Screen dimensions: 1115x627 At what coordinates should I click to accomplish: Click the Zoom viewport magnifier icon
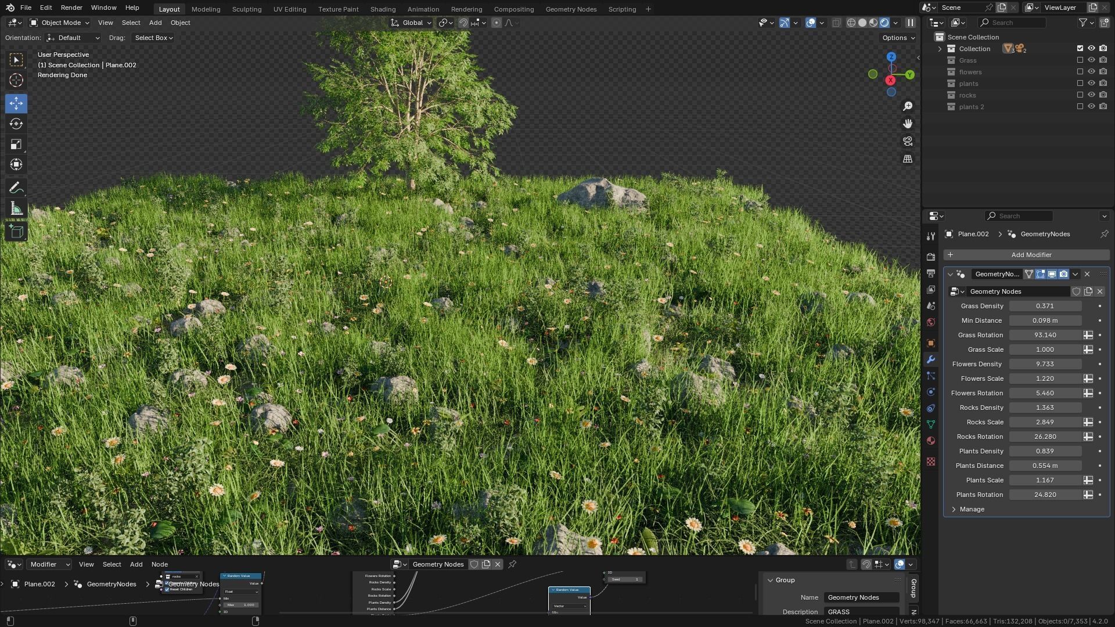[x=908, y=106]
